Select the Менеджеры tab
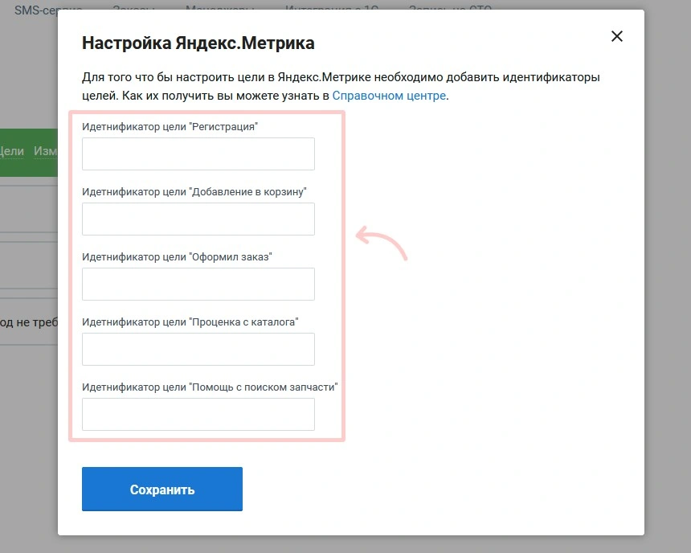This screenshot has width=691, height=553. click(219, 10)
